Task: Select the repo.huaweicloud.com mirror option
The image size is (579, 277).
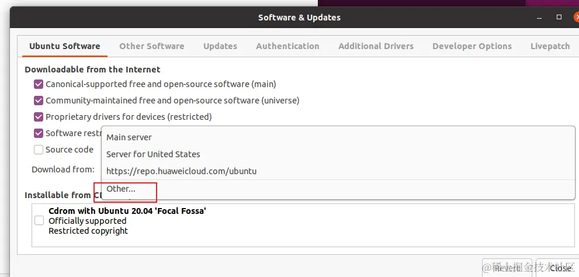Action: point(181,171)
